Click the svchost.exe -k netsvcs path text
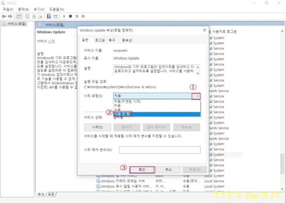This screenshot has height=203, width=286. coord(120,87)
